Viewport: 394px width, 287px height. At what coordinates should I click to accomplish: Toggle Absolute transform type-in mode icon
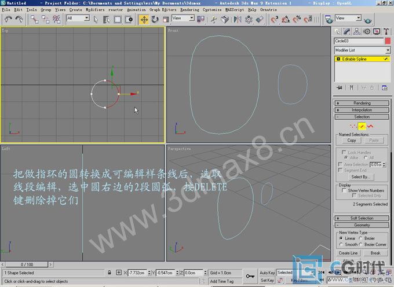(119, 273)
